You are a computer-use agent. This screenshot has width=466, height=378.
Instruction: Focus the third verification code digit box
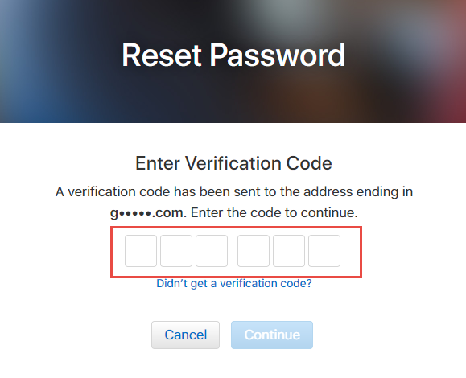pyautogui.click(x=212, y=251)
